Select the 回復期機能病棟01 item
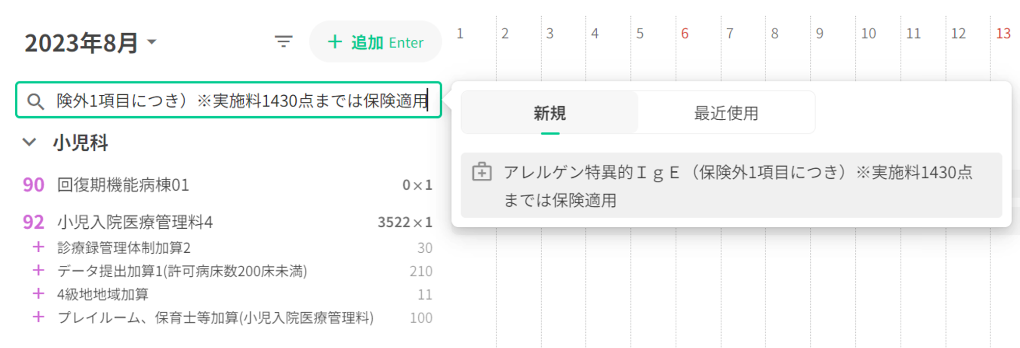This screenshot has height=348, width=1020. click(x=123, y=185)
